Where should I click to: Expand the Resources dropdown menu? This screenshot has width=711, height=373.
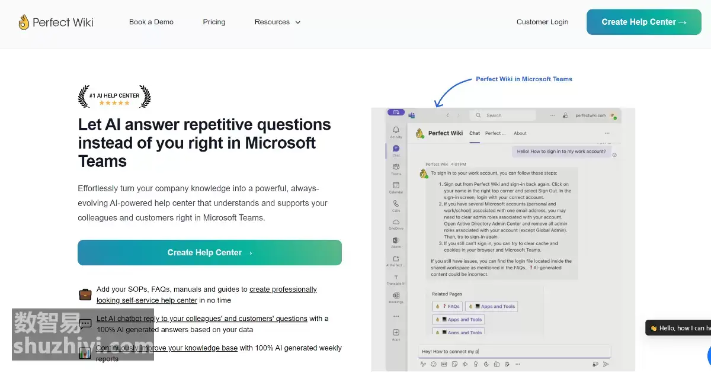(277, 22)
